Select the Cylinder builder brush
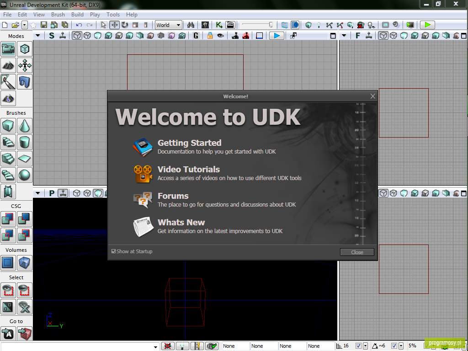 [25, 142]
